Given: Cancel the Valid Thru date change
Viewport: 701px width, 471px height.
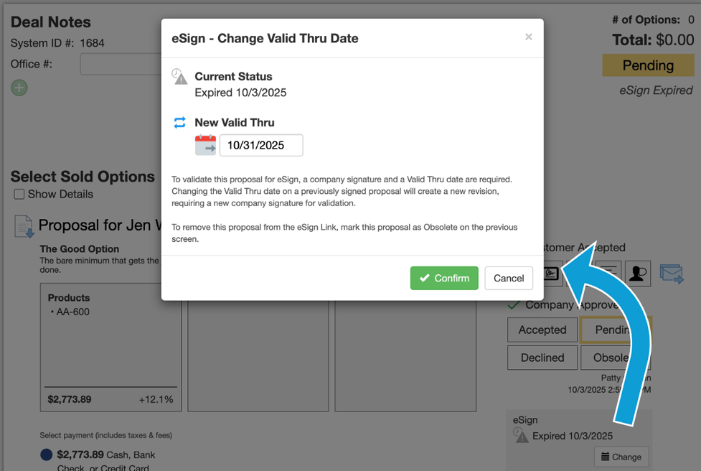Looking at the screenshot, I should click(509, 278).
